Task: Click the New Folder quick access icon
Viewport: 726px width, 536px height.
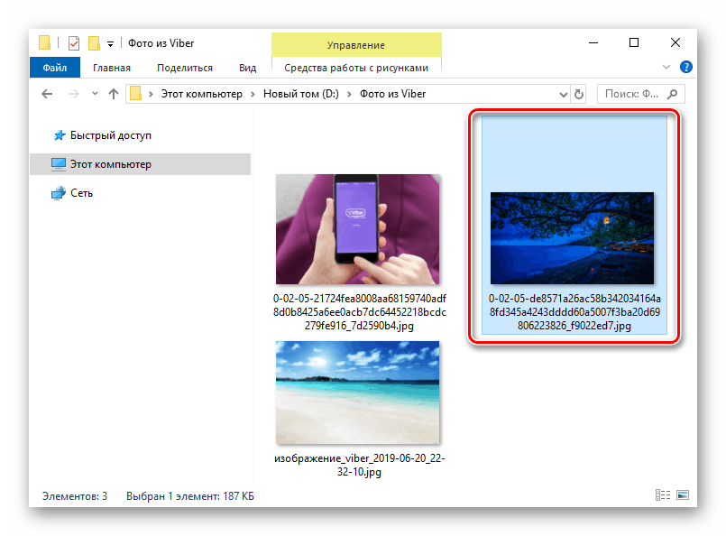Action: pyautogui.click(x=93, y=42)
